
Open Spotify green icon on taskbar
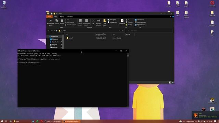37,121
